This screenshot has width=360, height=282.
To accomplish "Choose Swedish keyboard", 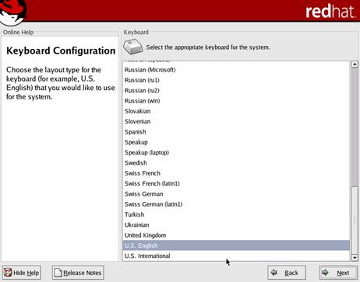I will 236,163.
